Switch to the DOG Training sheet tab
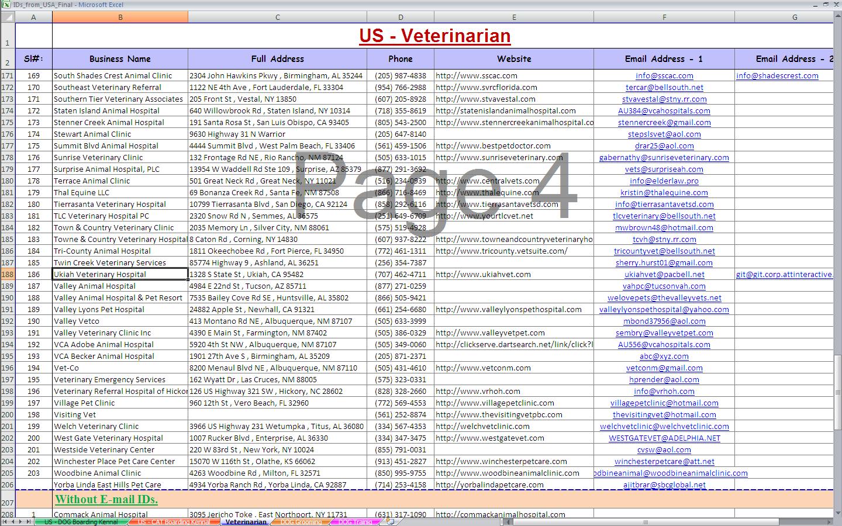The width and height of the screenshot is (842, 526). point(355,522)
